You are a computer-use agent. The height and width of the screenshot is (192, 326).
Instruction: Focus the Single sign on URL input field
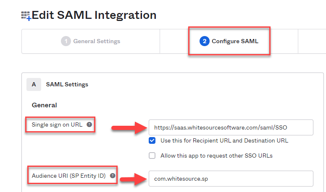(x=231, y=127)
